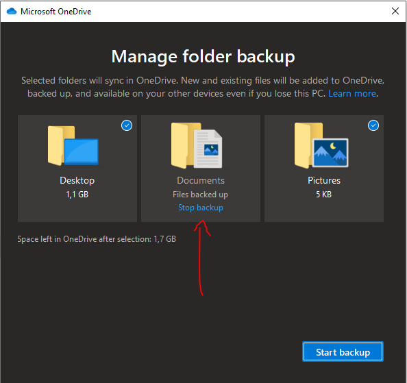Click the Manage folder backup heading
The image size is (407, 383).
[x=203, y=57]
